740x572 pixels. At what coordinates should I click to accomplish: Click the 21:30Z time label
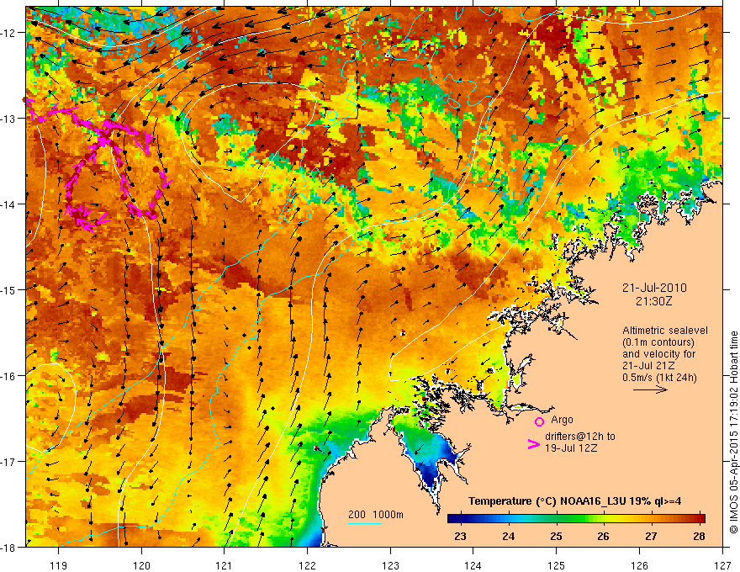coord(653,301)
